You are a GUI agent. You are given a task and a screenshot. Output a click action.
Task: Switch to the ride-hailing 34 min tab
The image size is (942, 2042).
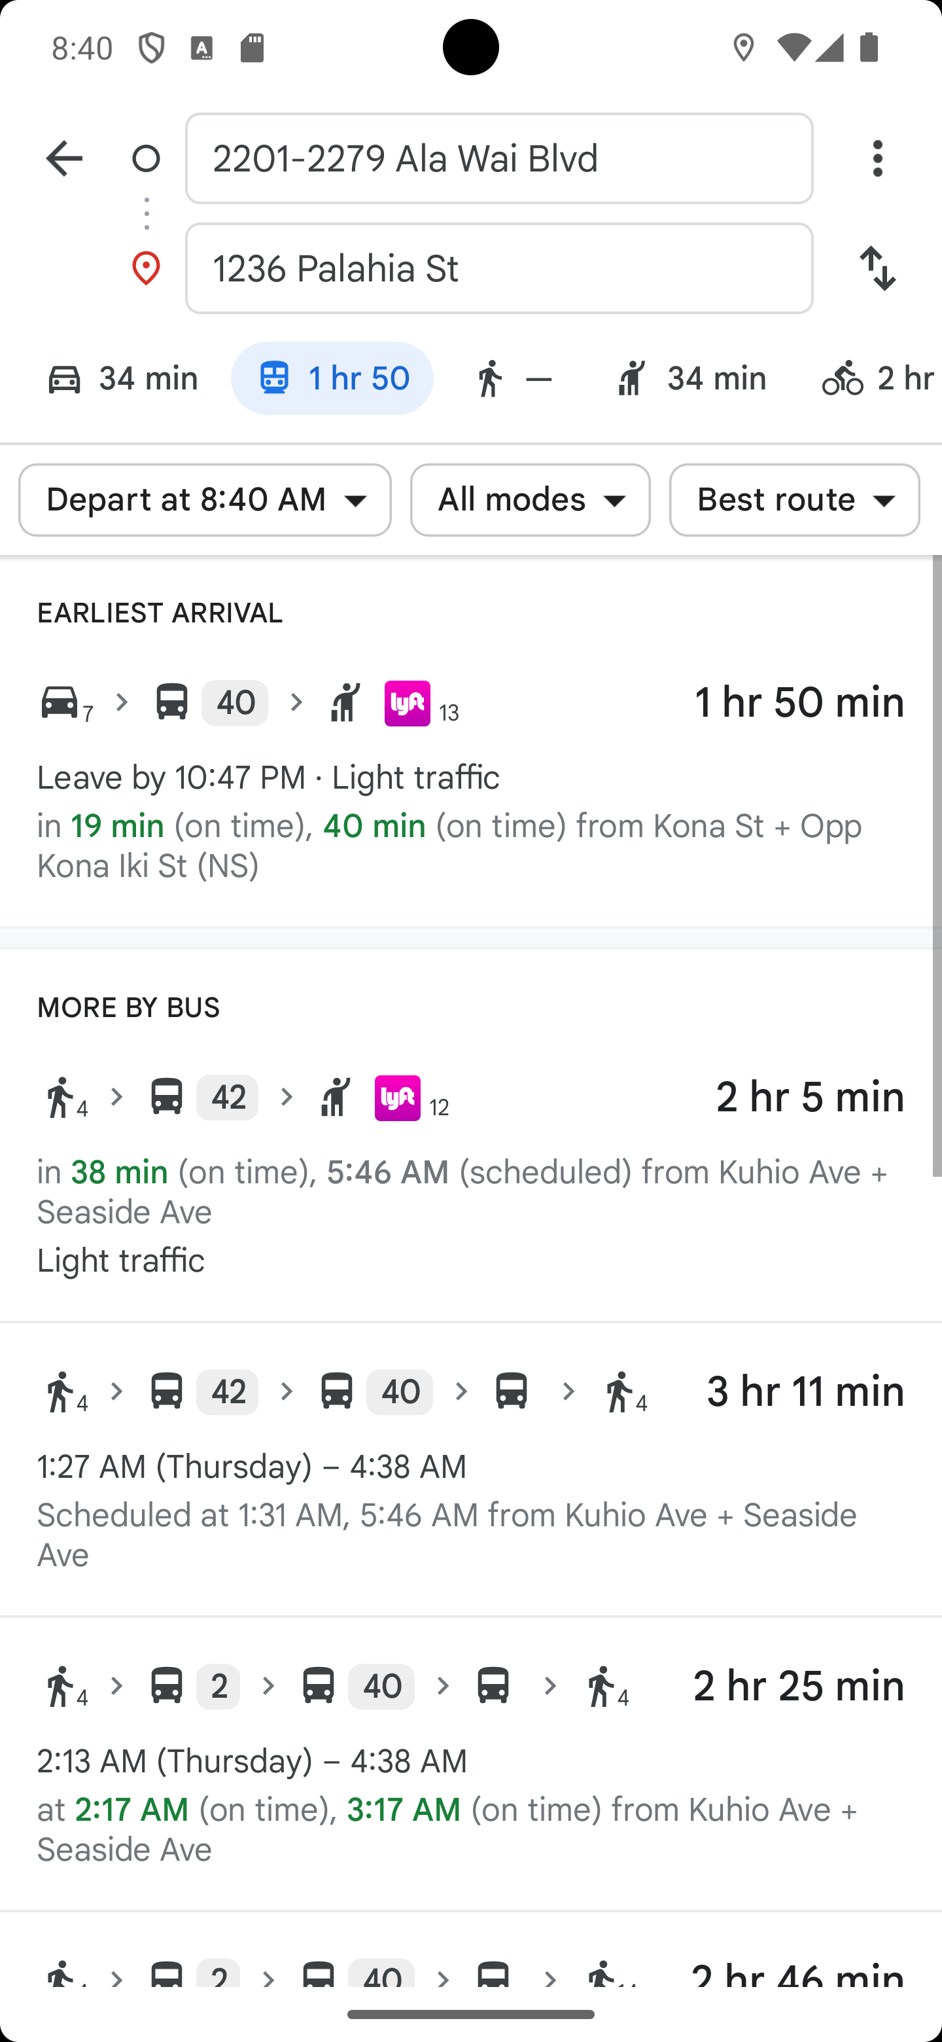pyautogui.click(x=690, y=379)
